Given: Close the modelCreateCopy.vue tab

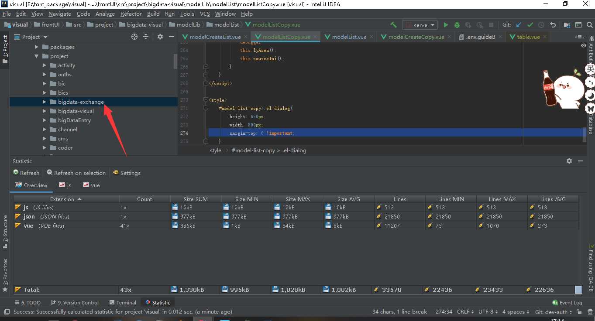Looking at the screenshot, I should [448, 37].
